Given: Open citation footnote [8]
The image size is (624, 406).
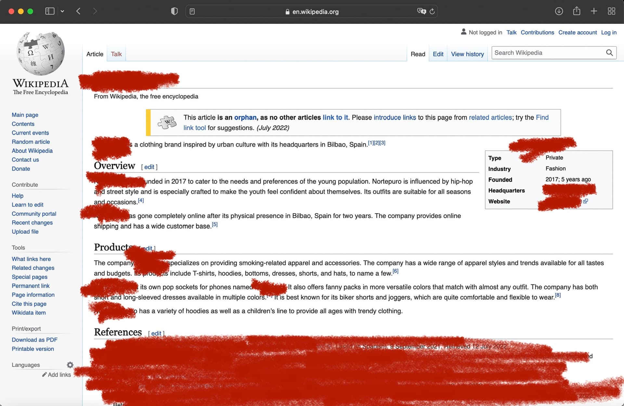Looking at the screenshot, I should point(558,295).
